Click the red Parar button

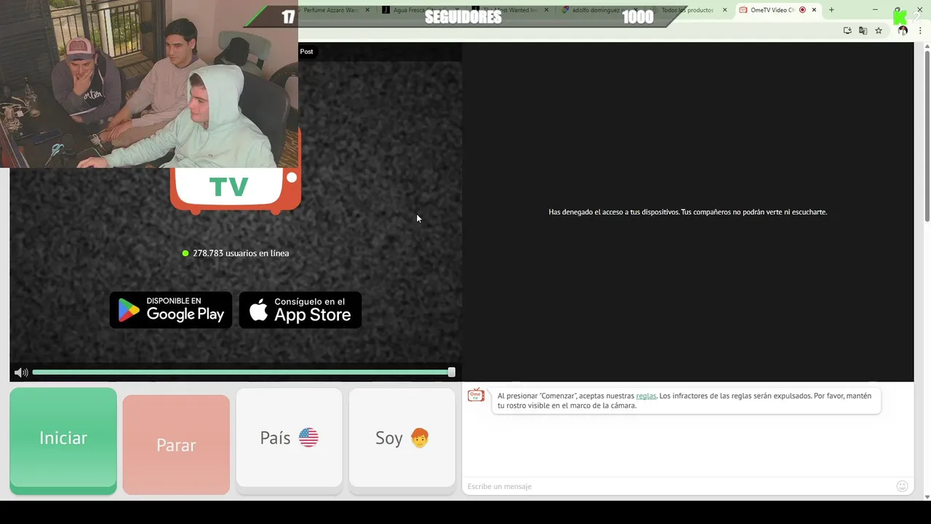[x=176, y=445]
